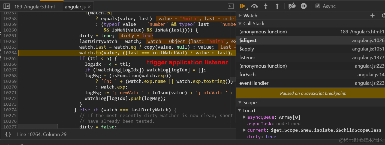Expand the Watch section
Screen dimensions: 385x145
click(x=240, y=15)
